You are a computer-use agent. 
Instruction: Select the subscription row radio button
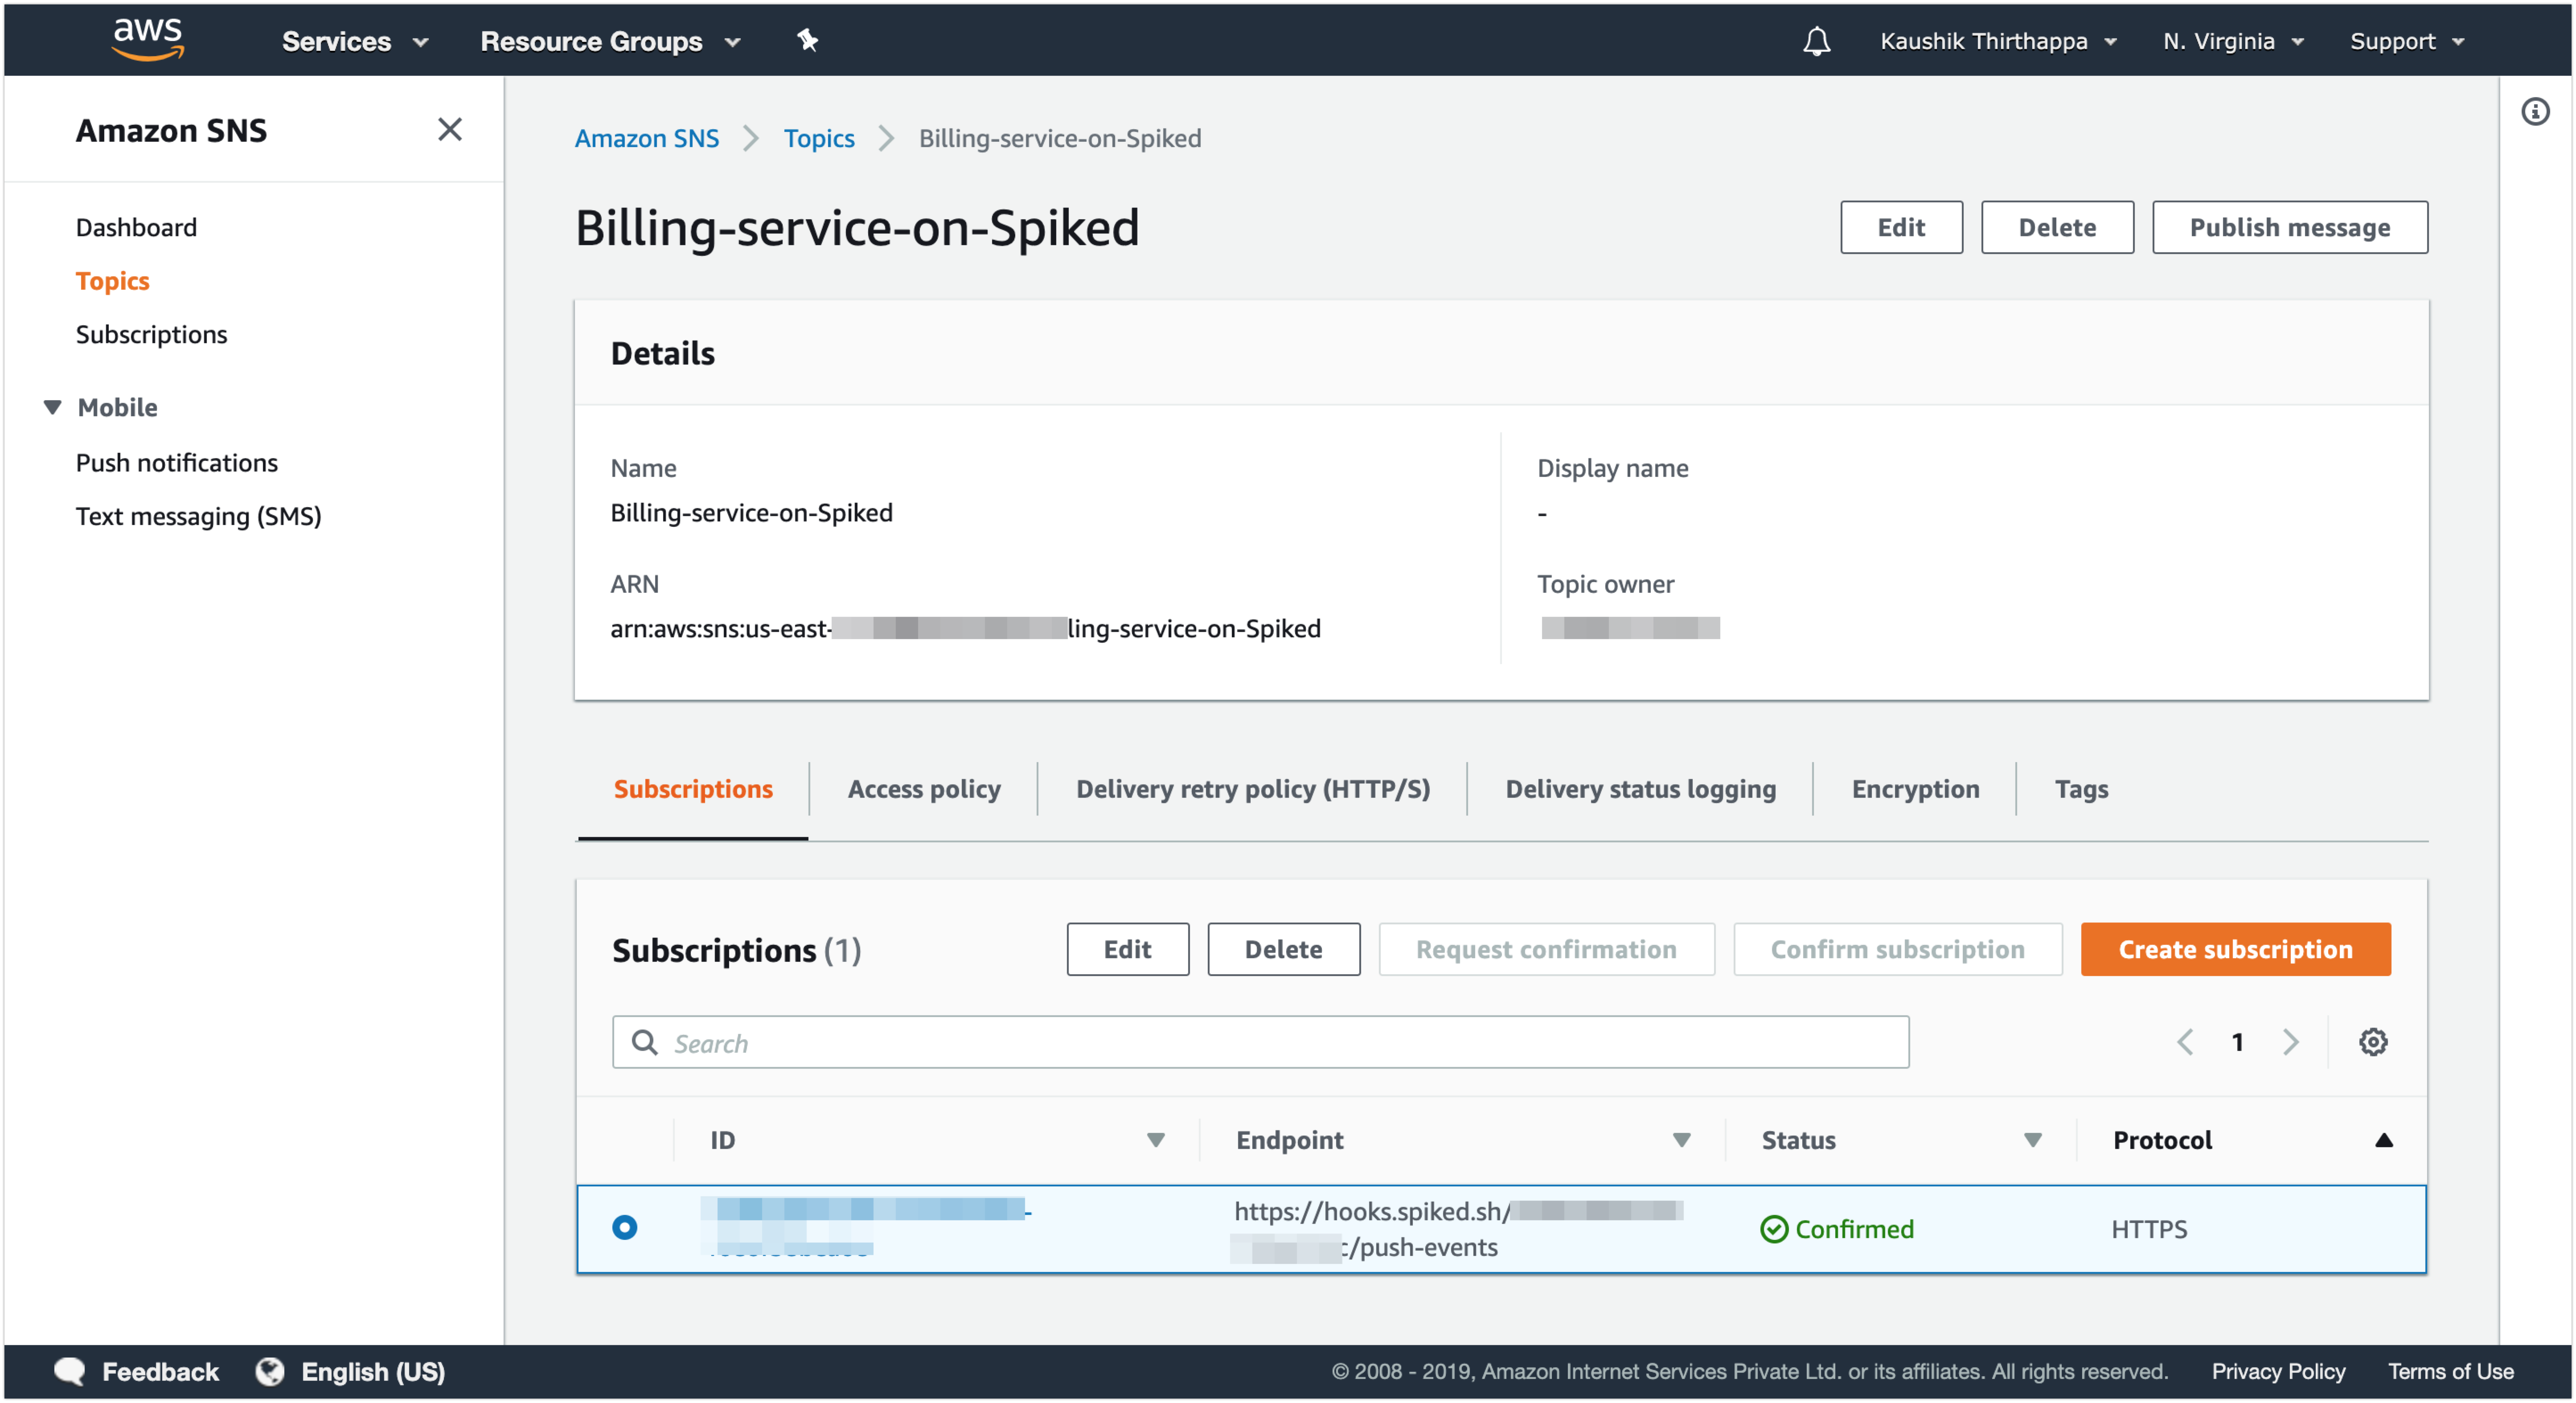pyautogui.click(x=624, y=1227)
